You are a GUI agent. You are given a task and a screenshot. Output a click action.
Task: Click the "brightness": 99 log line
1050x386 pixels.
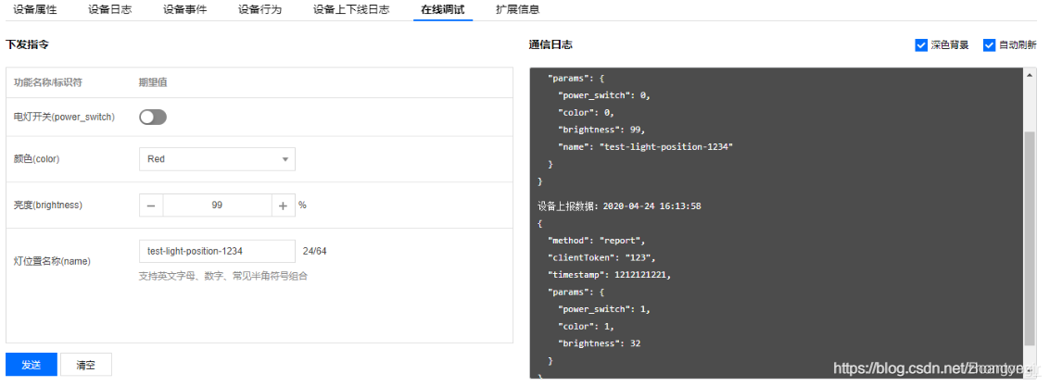coord(601,130)
